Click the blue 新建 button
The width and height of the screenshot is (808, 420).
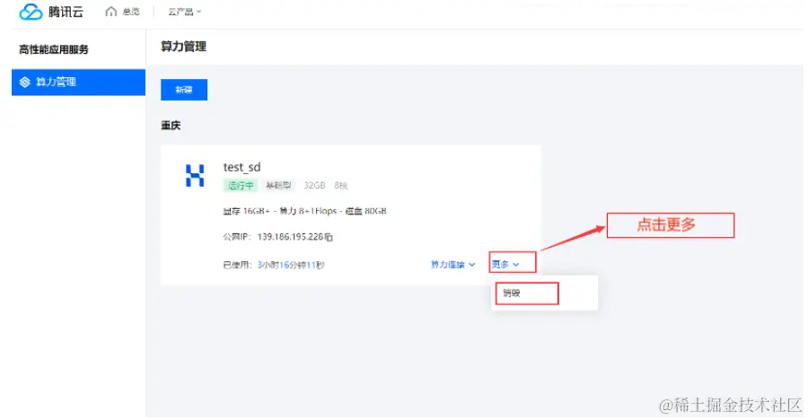pos(184,90)
